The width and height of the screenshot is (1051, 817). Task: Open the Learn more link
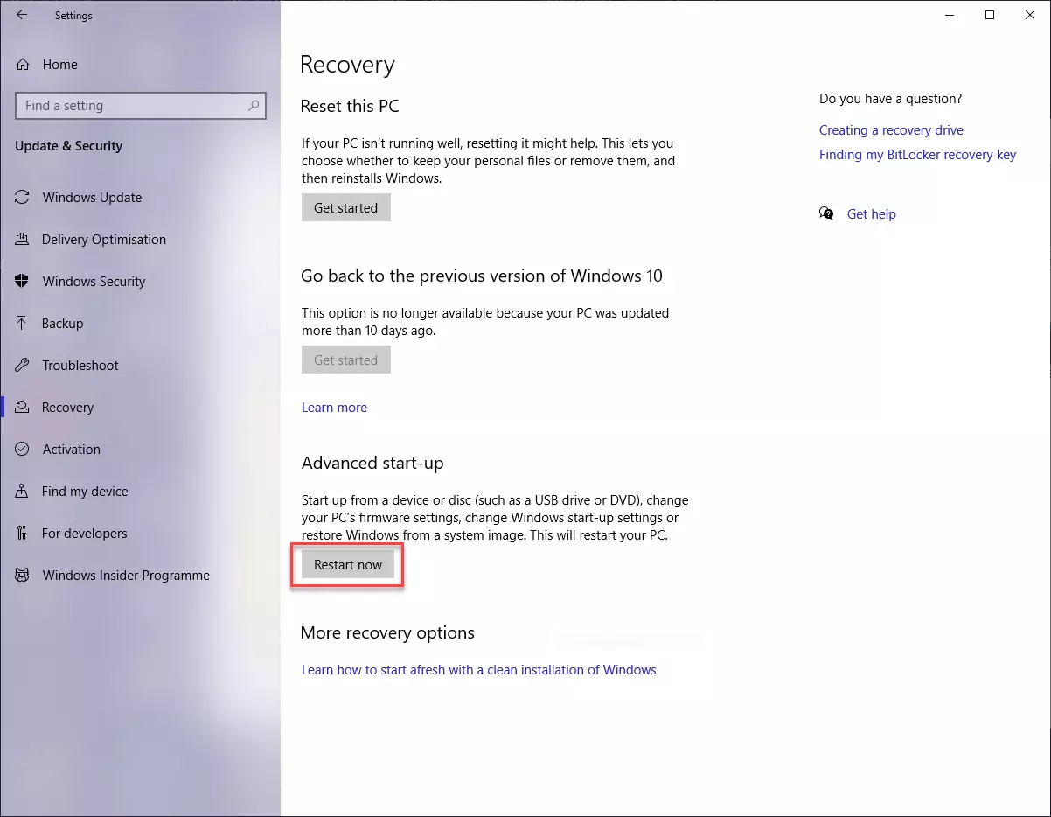coord(334,408)
